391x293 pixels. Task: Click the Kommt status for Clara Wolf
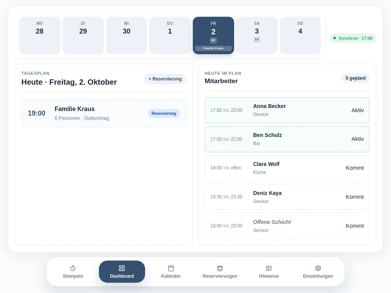point(355,168)
